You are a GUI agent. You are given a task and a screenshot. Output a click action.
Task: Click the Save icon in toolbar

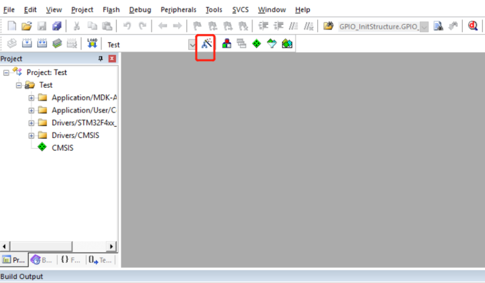point(42,26)
